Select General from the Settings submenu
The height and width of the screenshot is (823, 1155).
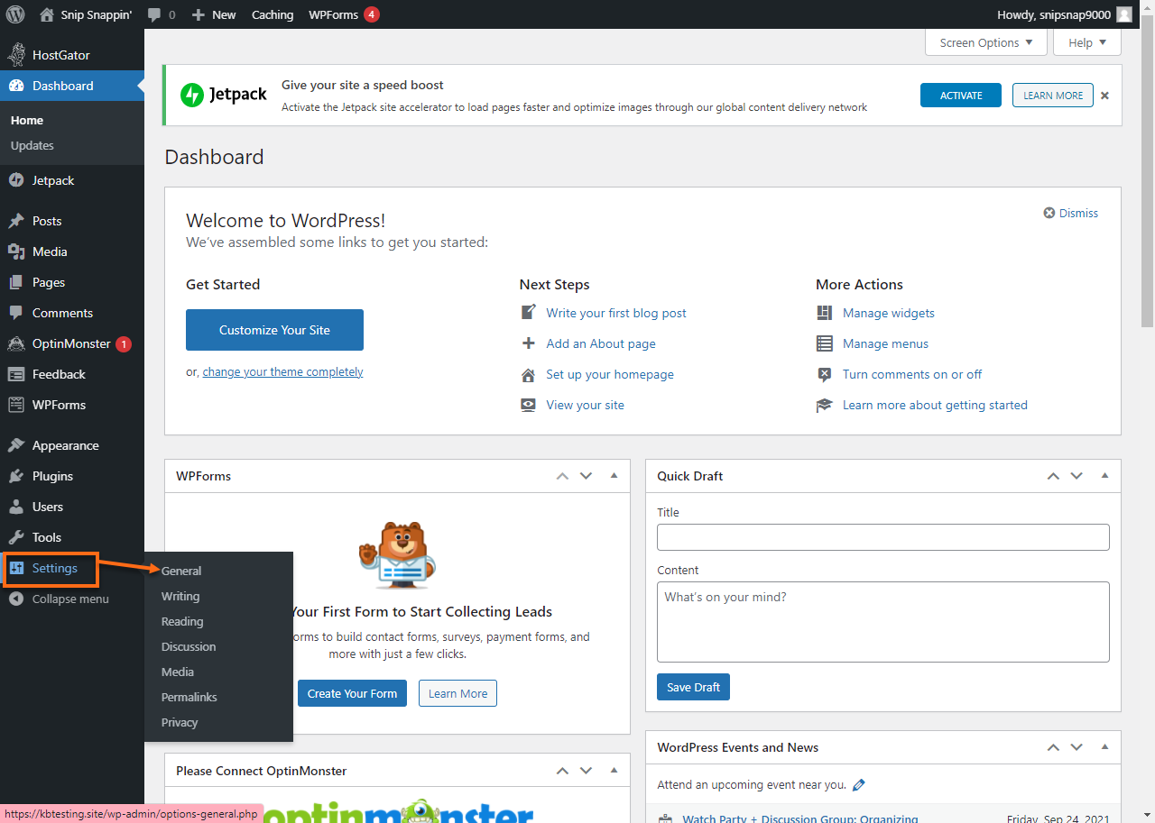[x=180, y=571]
